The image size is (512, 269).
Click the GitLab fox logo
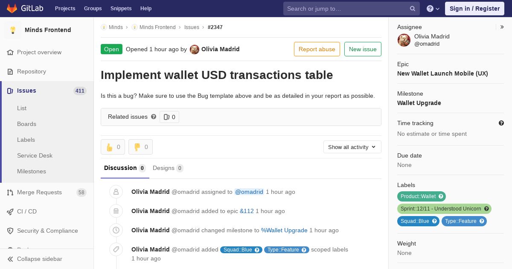point(12,8)
